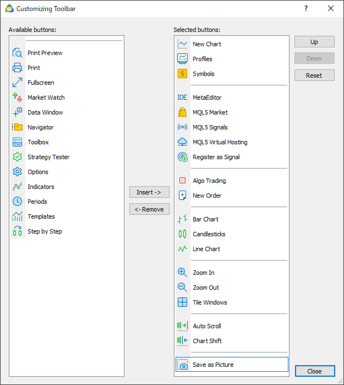This screenshot has height=385, width=344.
Task: Click the Insert -> button
Action: [x=149, y=192]
